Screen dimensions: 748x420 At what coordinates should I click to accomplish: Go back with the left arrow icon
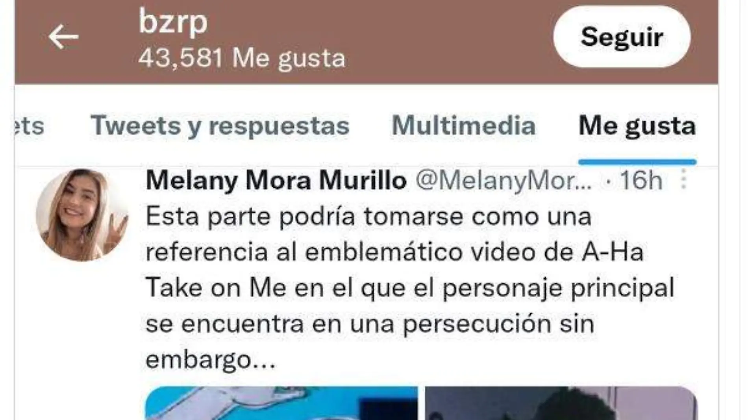click(x=63, y=37)
